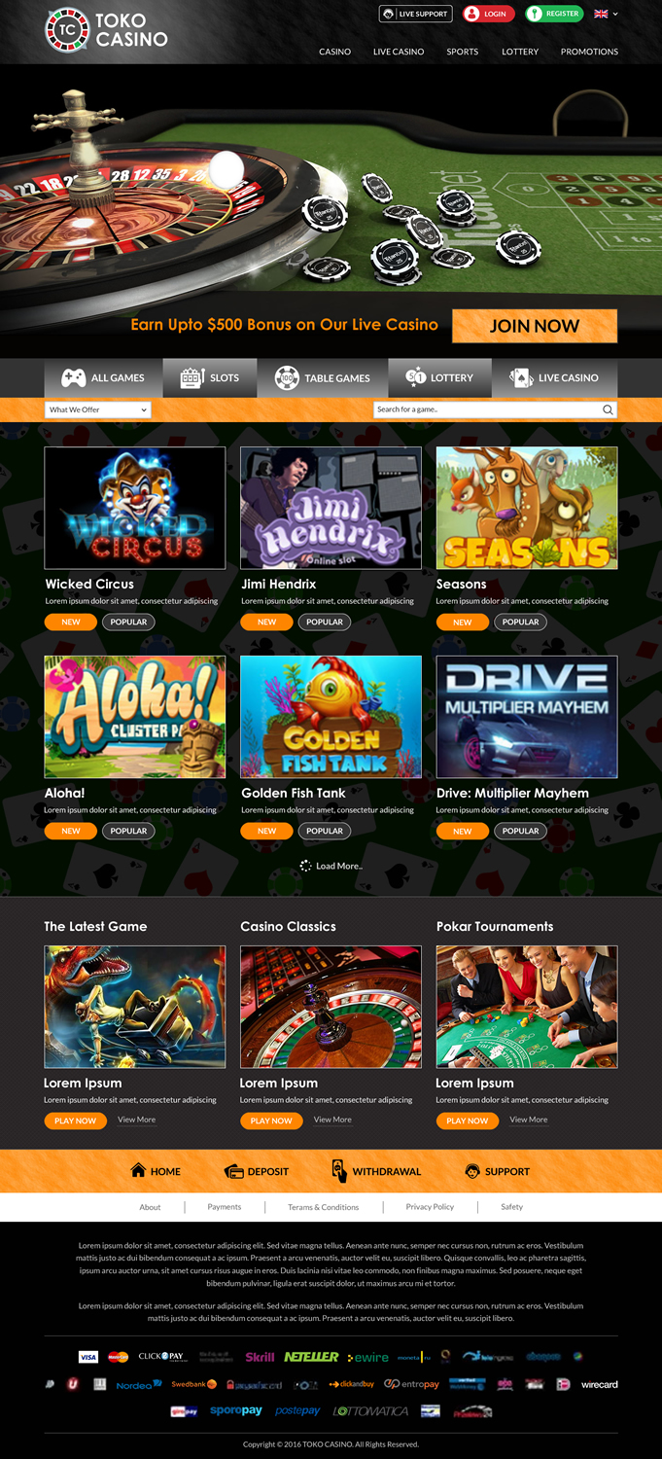The width and height of the screenshot is (662, 1459).
Task: Load more games in the list
Action: coord(331,866)
